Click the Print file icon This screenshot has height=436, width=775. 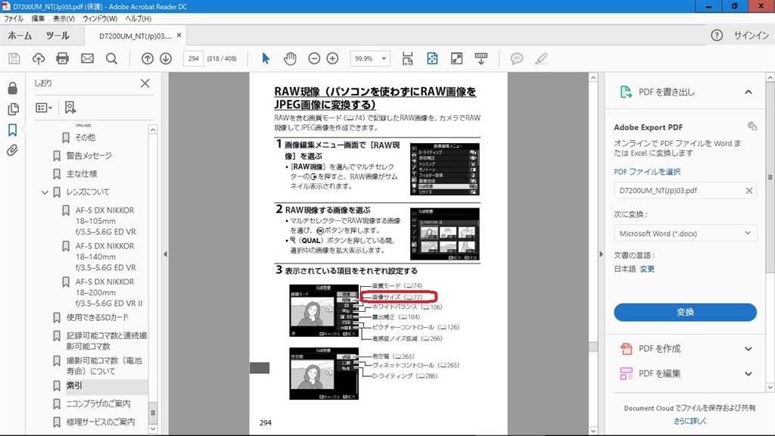63,58
